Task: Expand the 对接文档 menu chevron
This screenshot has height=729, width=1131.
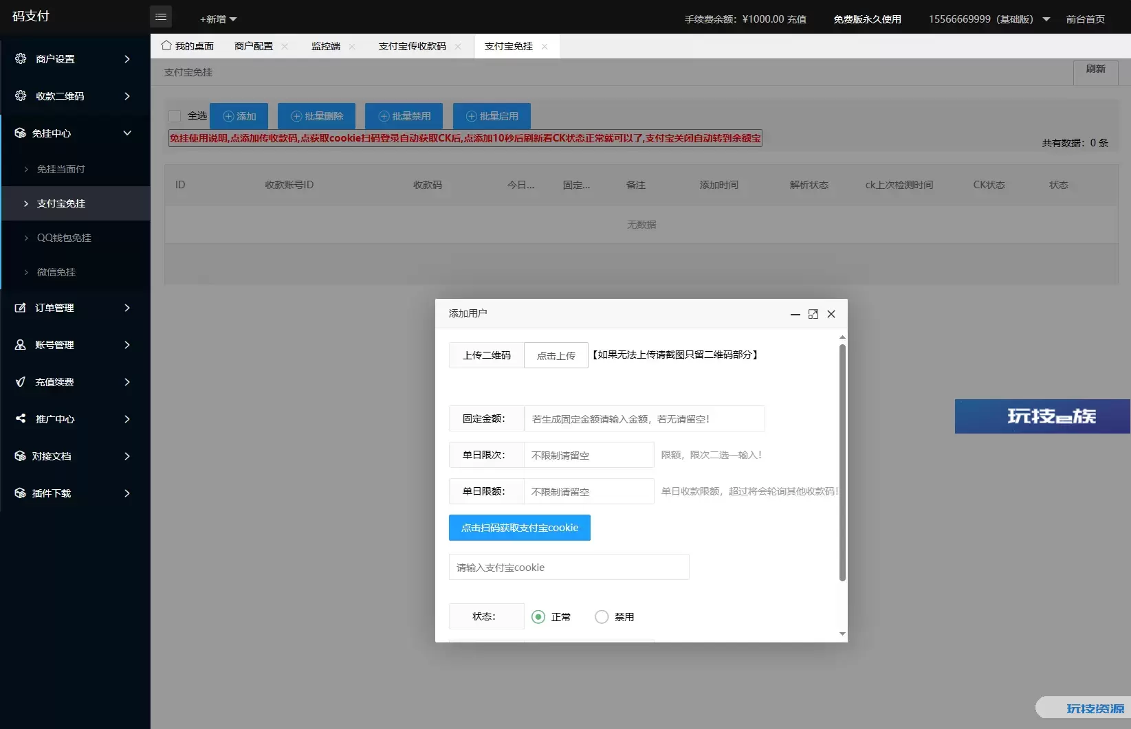Action: (127, 456)
